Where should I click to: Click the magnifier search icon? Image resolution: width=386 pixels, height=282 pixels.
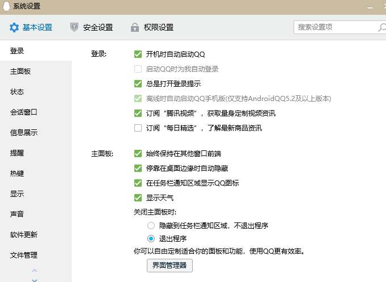382,27
